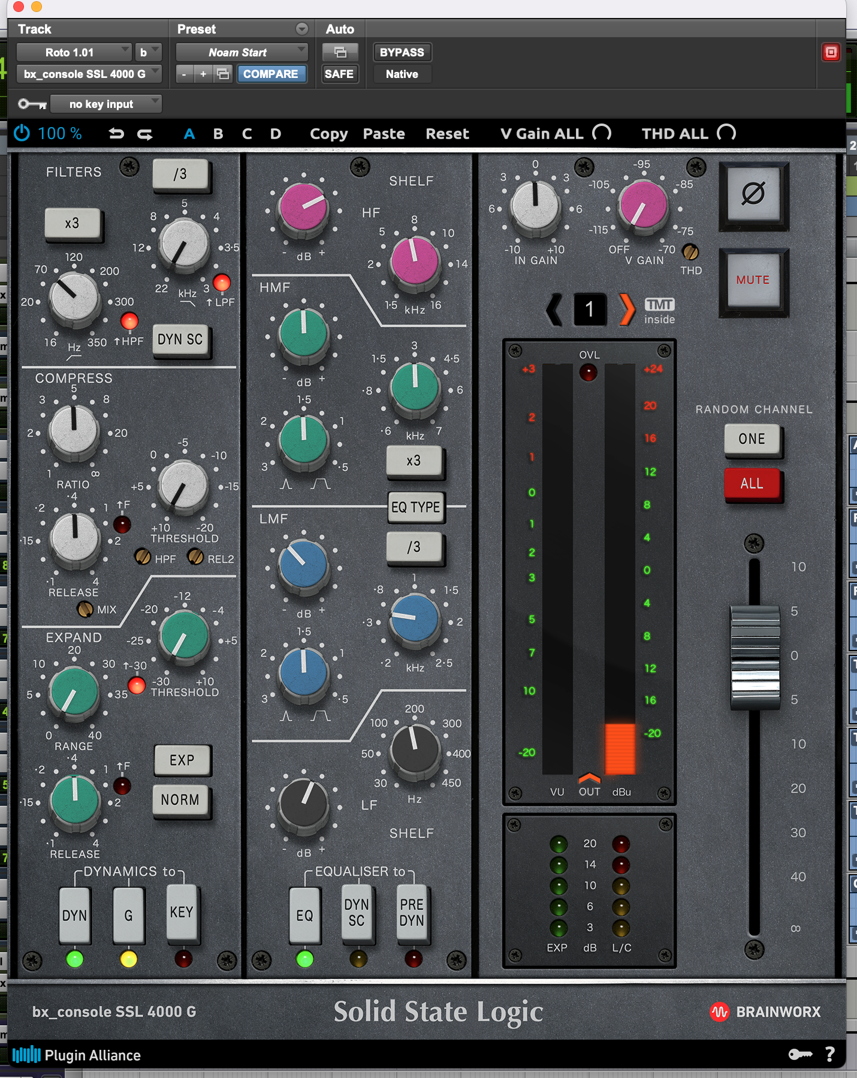
Task: Open the Plugin Alliance key icon
Action: coord(800,1054)
